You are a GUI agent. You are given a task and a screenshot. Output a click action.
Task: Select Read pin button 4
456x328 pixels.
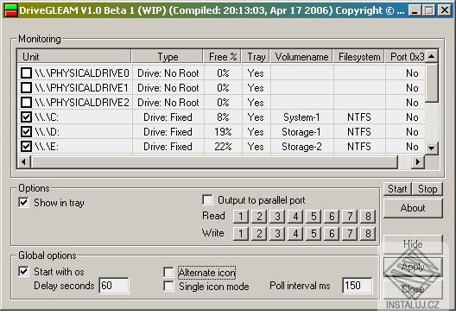point(295,217)
